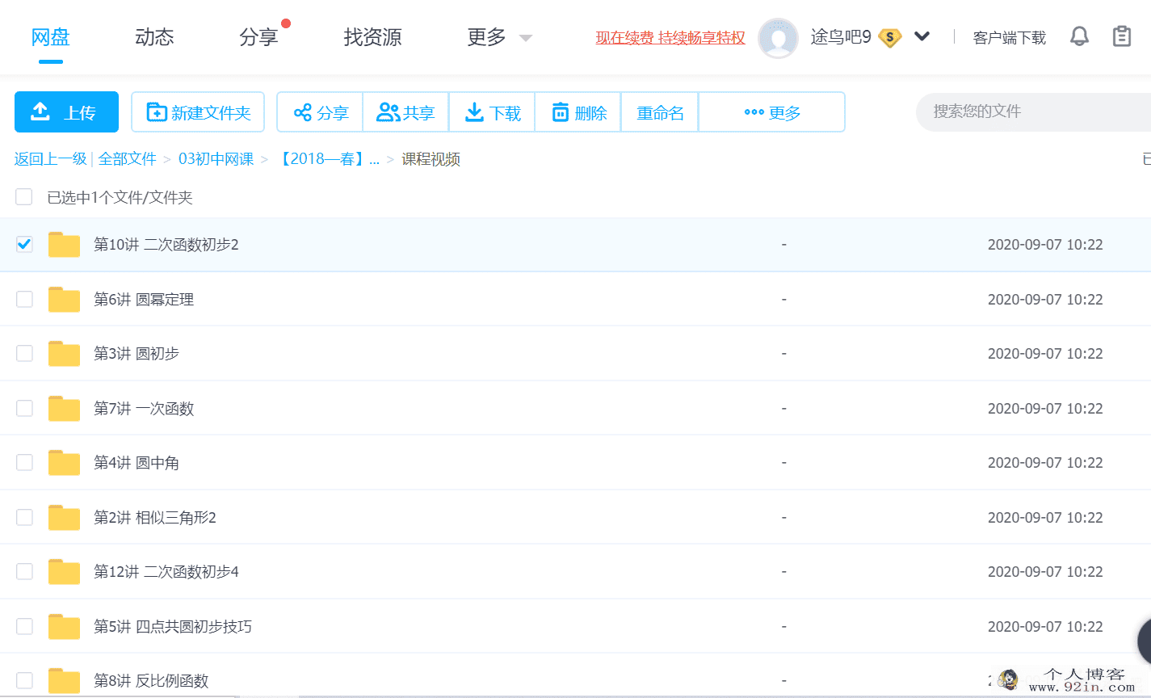Open folder icon for 第12讲 二次函数初步4
The image size is (1151, 698).
pos(64,571)
